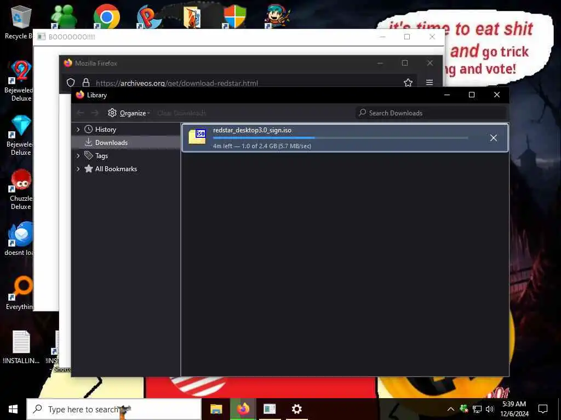Click the Clear Downloads button
Screen dimensions: 561x420
182,113
